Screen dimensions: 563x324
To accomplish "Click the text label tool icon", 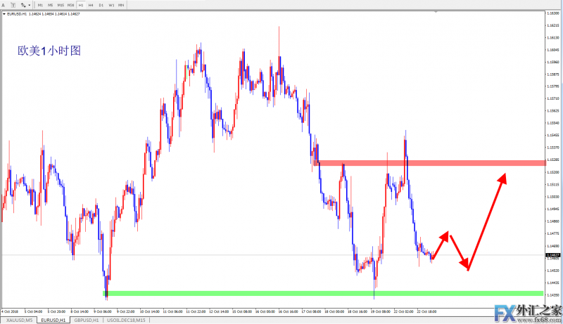I will point(13,4).
